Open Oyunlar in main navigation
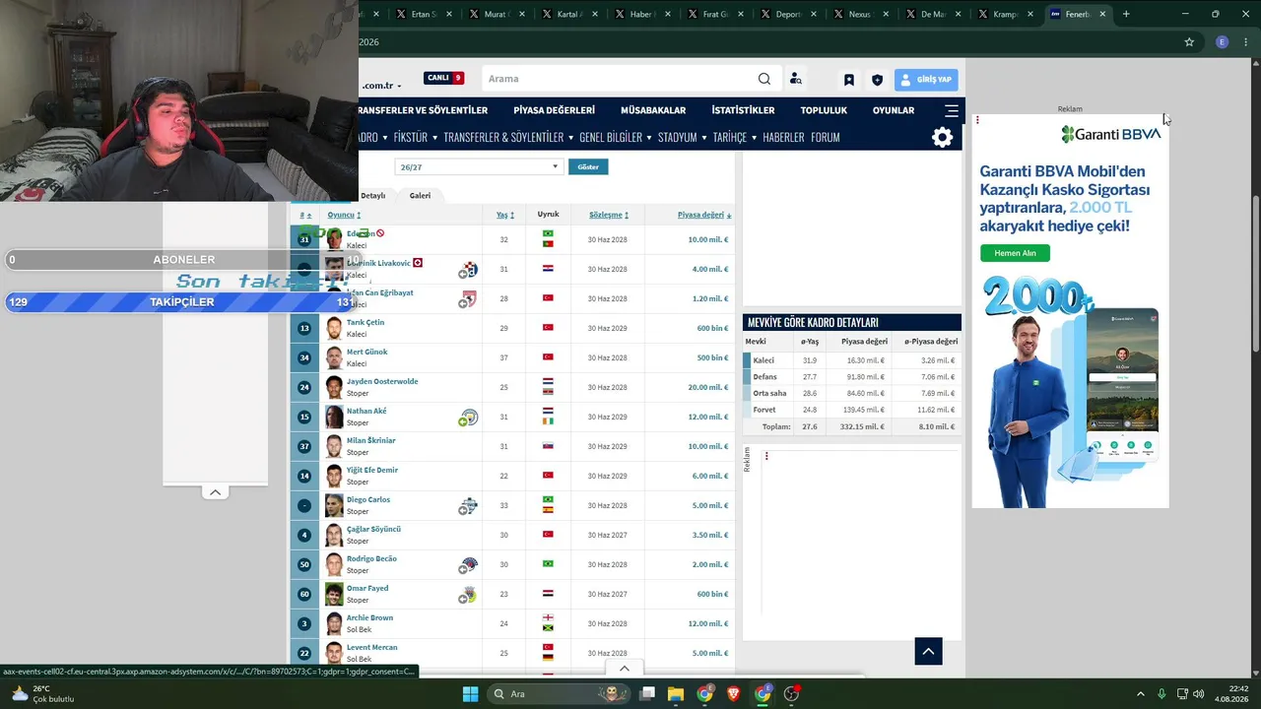Image resolution: width=1261 pixels, height=709 pixels. tap(894, 110)
